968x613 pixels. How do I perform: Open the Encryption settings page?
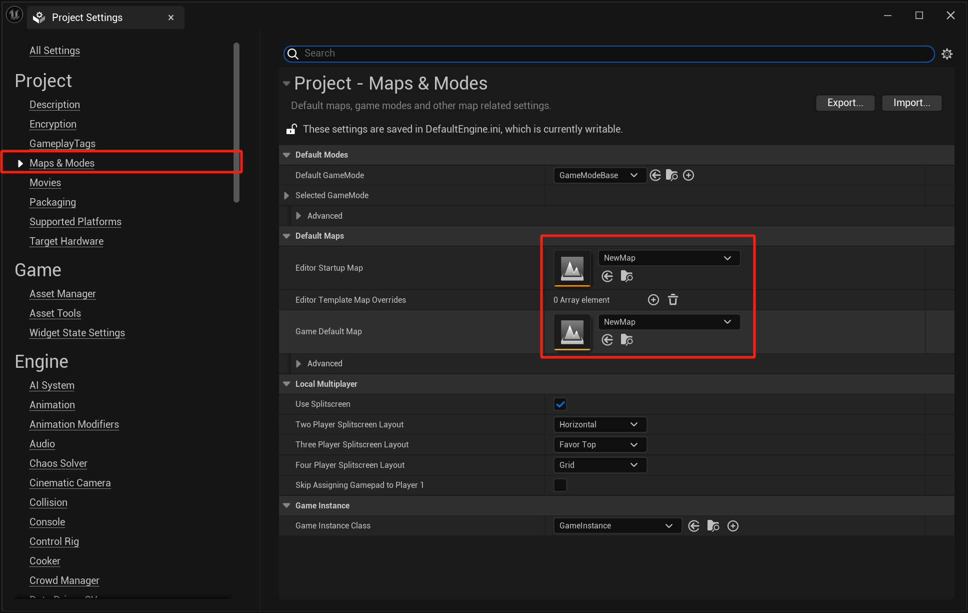(x=53, y=124)
